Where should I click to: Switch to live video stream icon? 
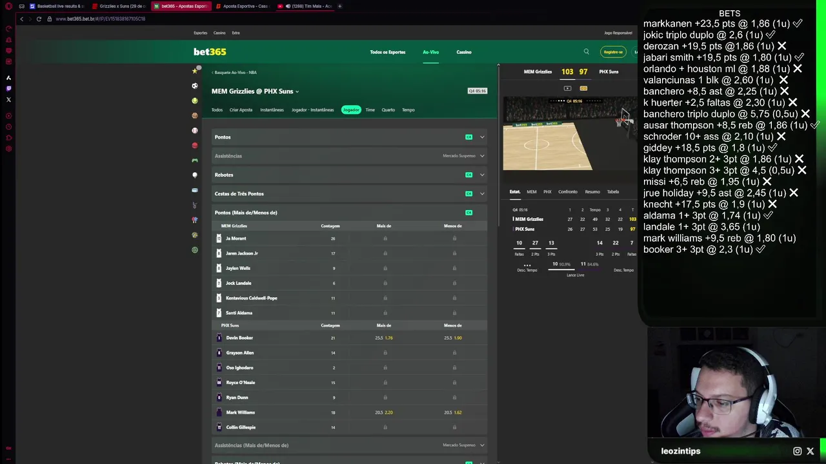pyautogui.click(x=567, y=88)
